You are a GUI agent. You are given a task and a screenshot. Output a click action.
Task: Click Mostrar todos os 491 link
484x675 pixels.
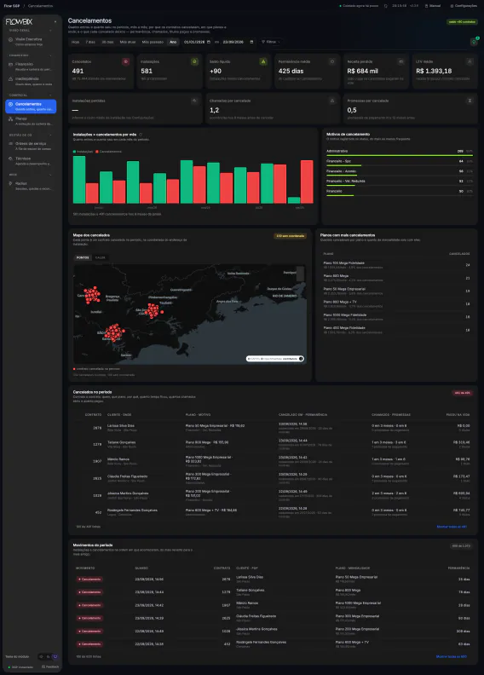pos(452,527)
